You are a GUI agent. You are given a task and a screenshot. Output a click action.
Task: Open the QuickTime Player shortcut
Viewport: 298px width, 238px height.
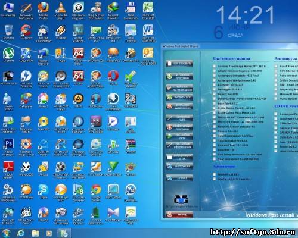pos(44,147)
